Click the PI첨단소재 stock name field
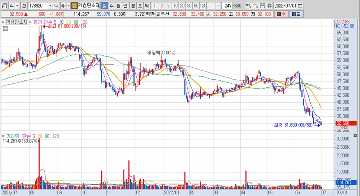The width and height of the screenshot is (360, 196). coord(89,5)
